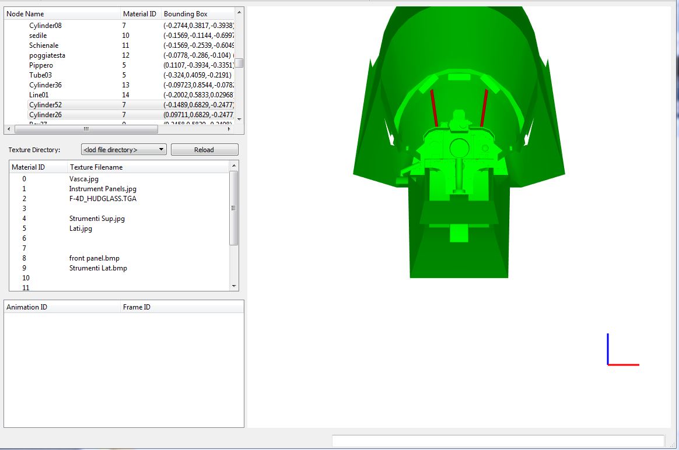This screenshot has height=450, width=679.
Task: Sort by Node Name column header
Action: [62, 14]
